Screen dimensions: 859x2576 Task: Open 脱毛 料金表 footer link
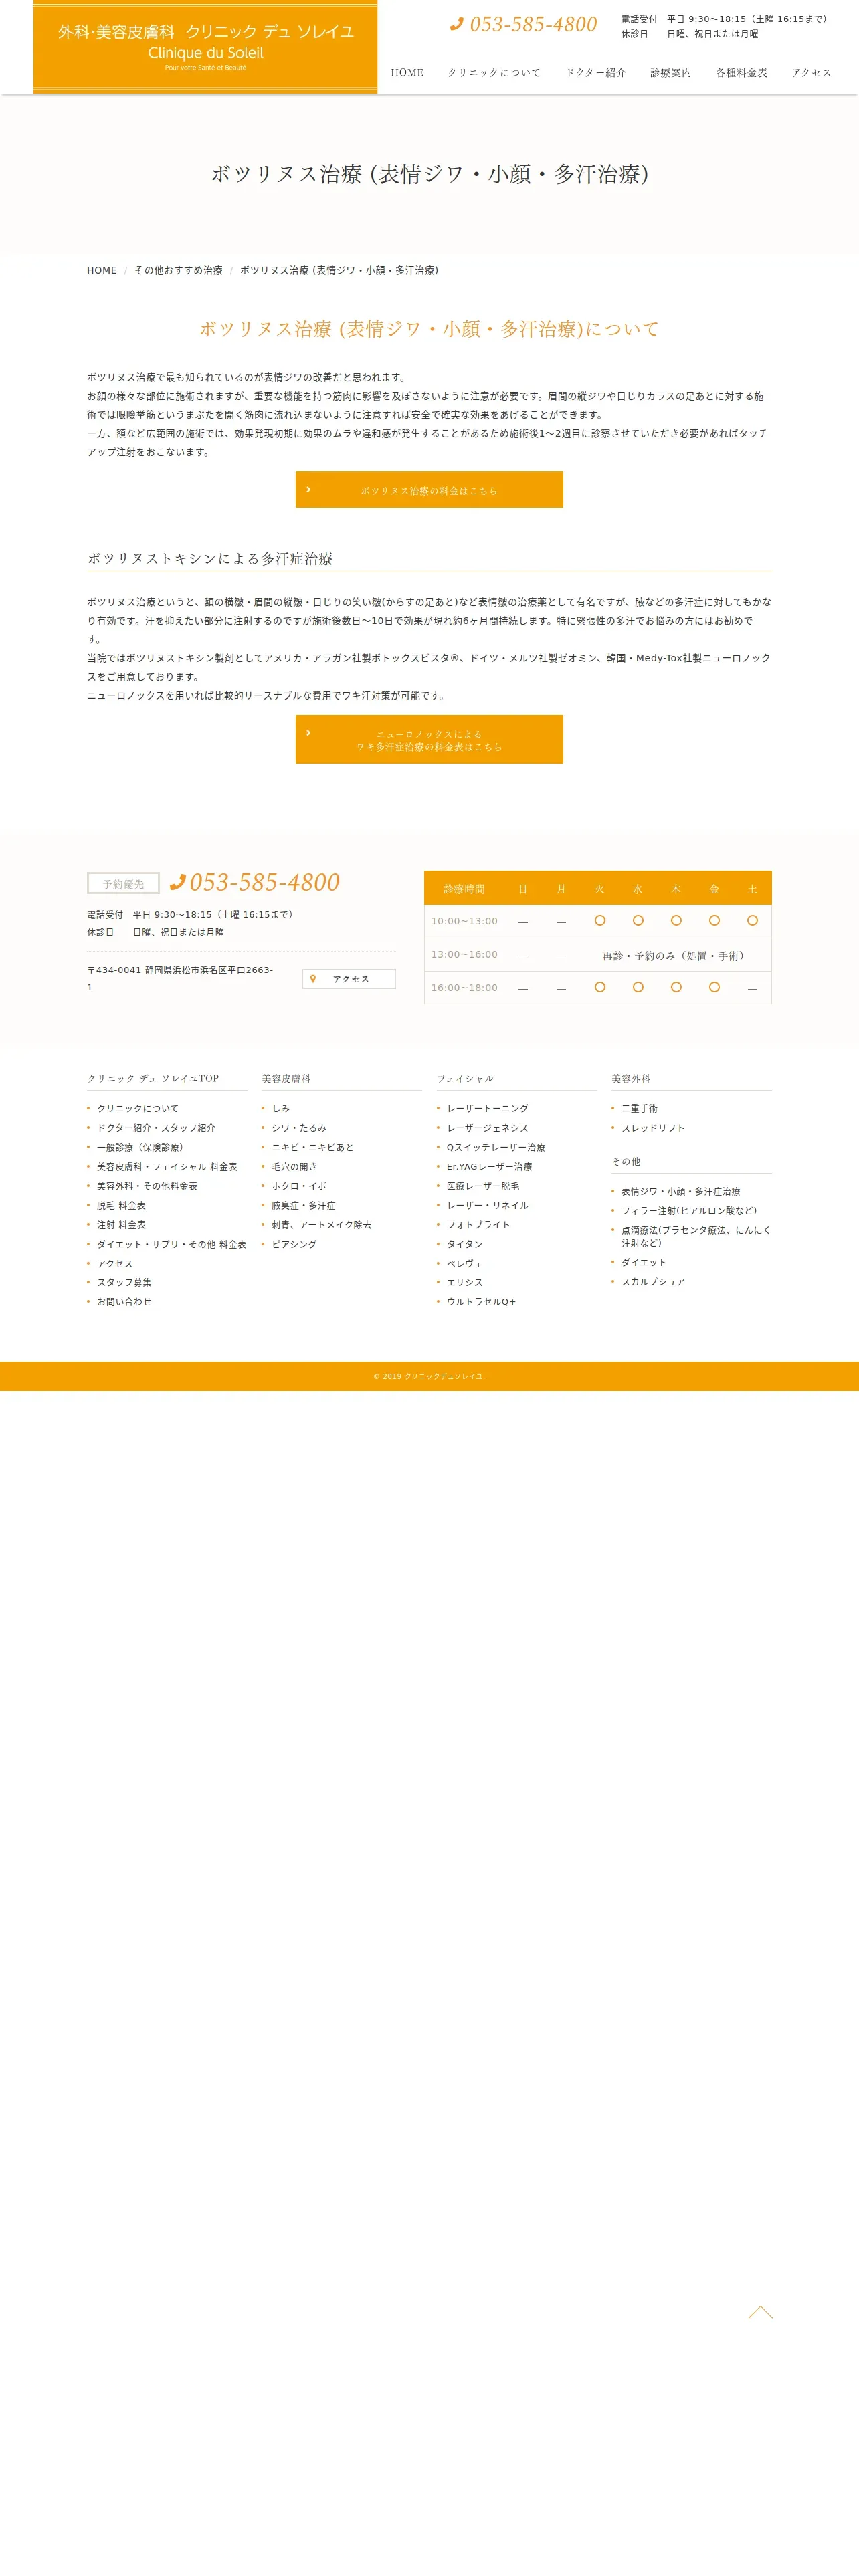(x=121, y=1205)
